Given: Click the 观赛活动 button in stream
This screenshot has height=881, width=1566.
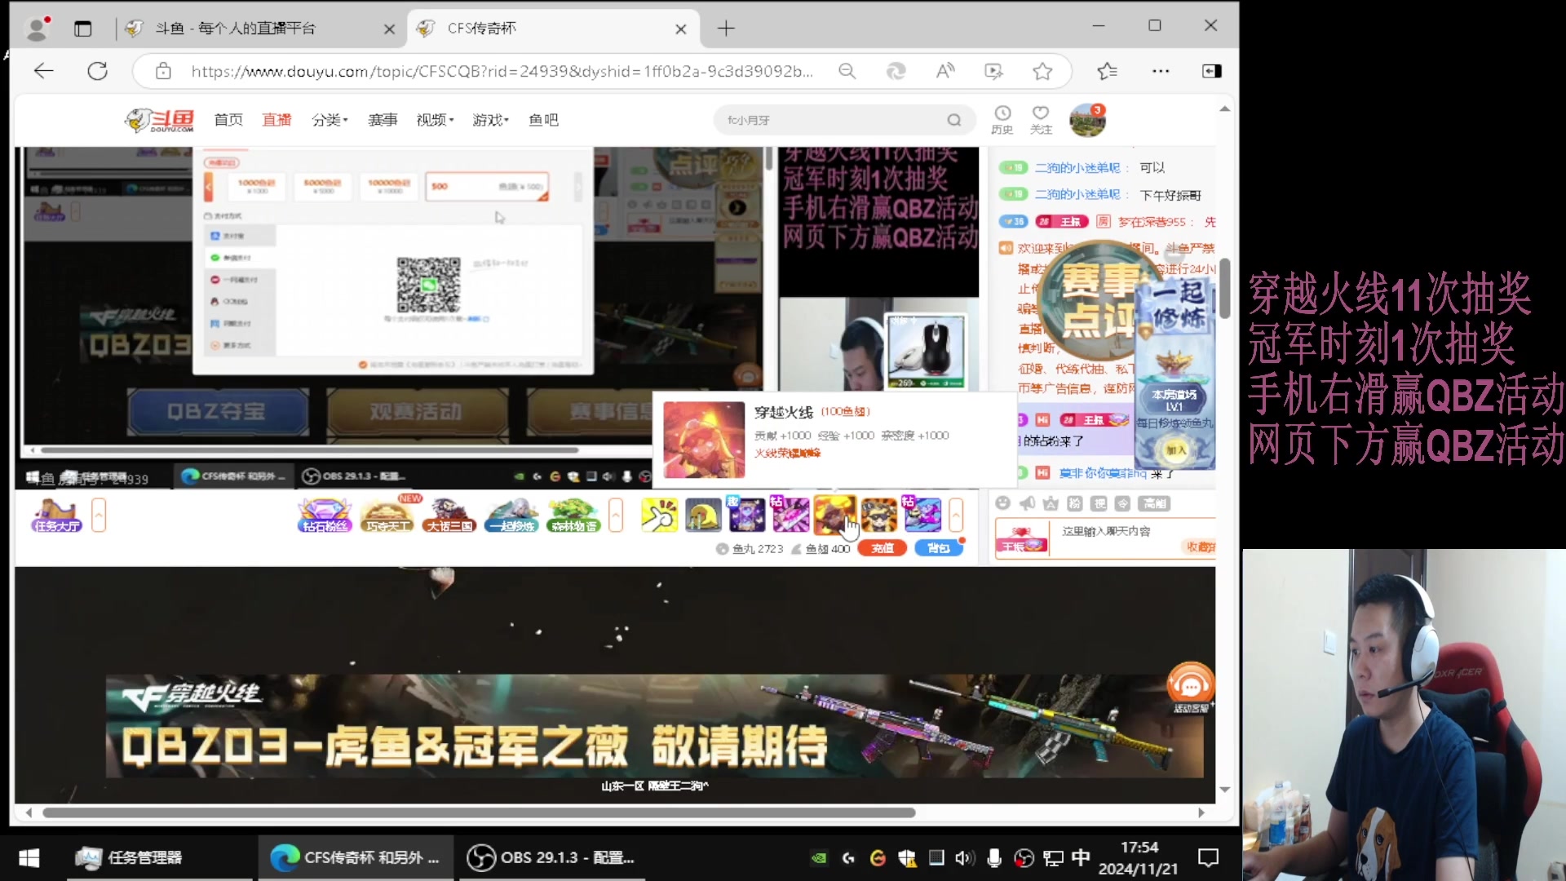Looking at the screenshot, I should click(416, 411).
